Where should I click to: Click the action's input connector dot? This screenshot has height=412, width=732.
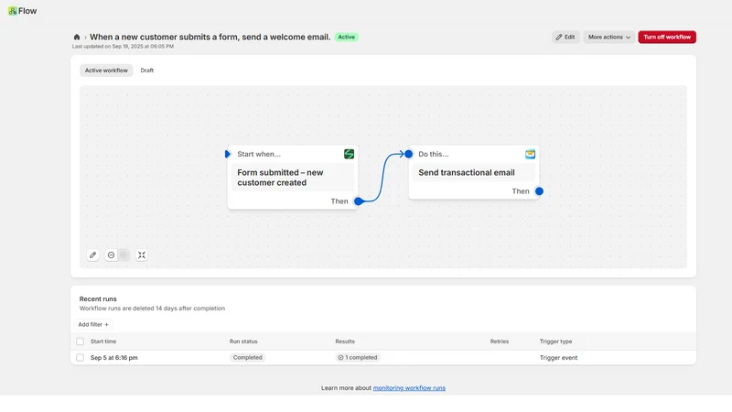(408, 154)
